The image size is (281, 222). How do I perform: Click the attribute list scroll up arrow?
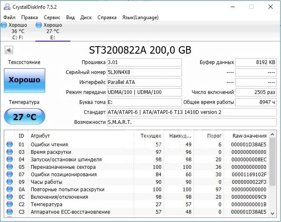273,134
